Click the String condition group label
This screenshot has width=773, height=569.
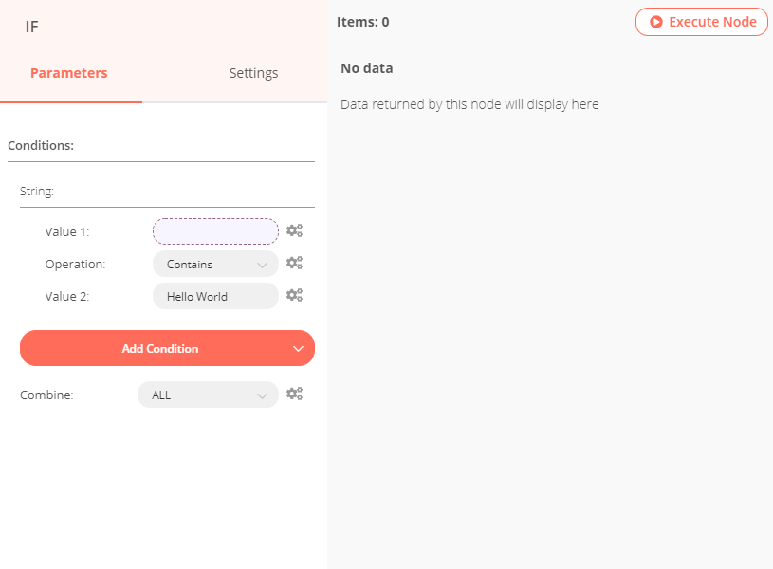pos(37,192)
